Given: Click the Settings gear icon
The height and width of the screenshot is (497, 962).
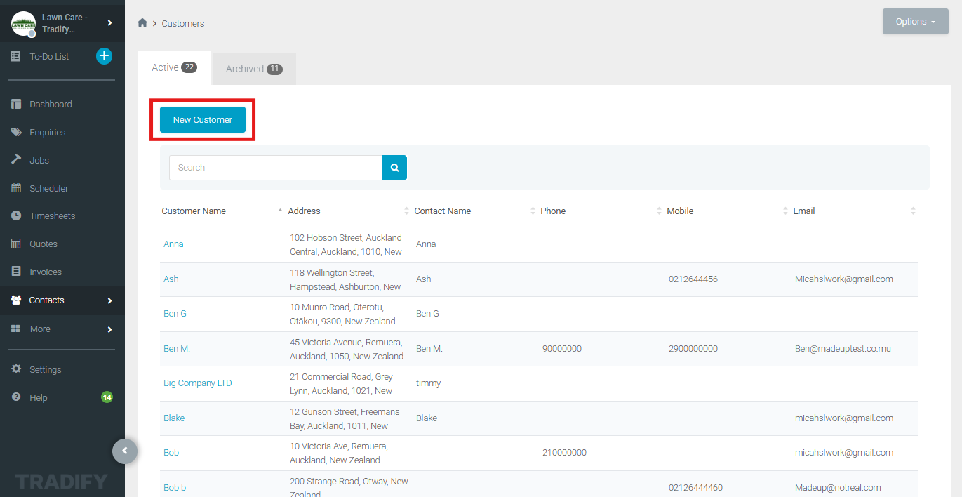Looking at the screenshot, I should (x=16, y=369).
